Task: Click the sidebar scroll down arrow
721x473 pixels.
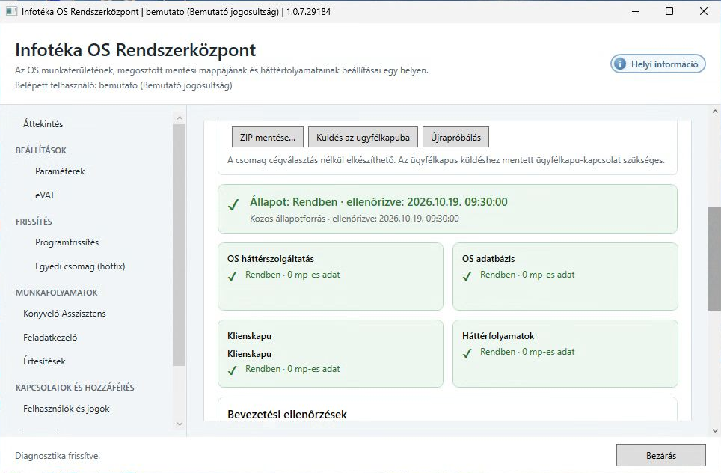Action: pyautogui.click(x=180, y=424)
